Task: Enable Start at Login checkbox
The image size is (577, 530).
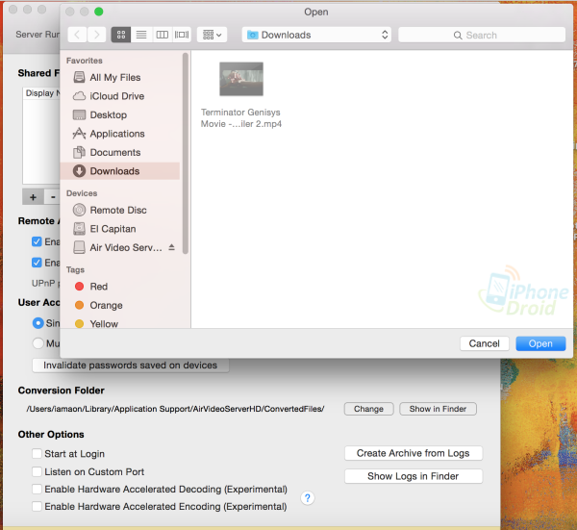Action: click(37, 453)
